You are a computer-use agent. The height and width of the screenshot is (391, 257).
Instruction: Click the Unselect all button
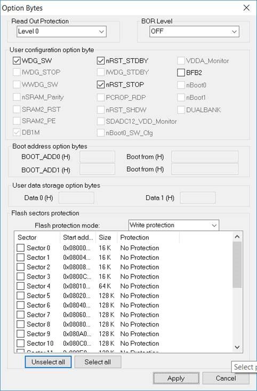[x=48, y=362]
